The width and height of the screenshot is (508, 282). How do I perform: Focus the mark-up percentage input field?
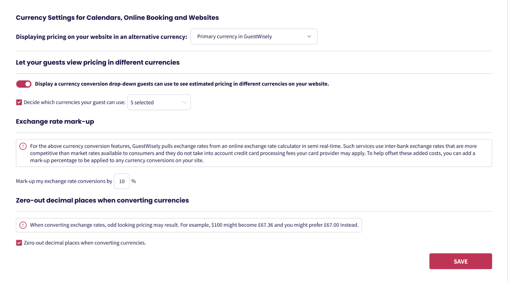[x=122, y=181]
